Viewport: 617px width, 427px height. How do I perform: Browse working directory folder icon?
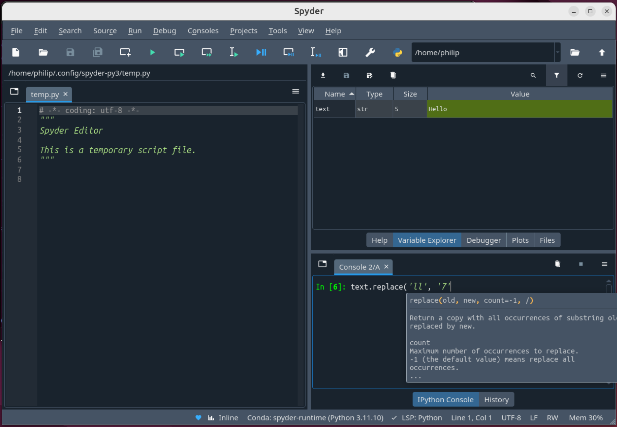pyautogui.click(x=575, y=52)
